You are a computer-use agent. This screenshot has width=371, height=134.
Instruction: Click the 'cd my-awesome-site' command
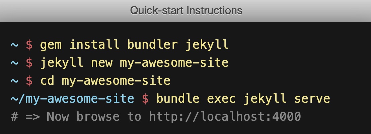pyautogui.click(x=105, y=81)
